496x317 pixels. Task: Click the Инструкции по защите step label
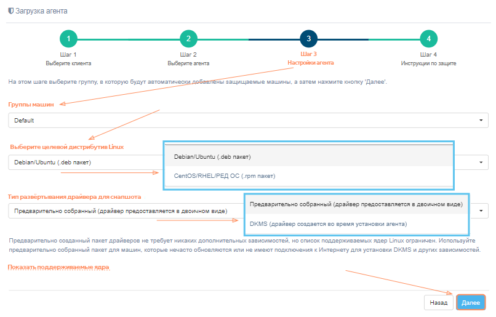point(429,63)
